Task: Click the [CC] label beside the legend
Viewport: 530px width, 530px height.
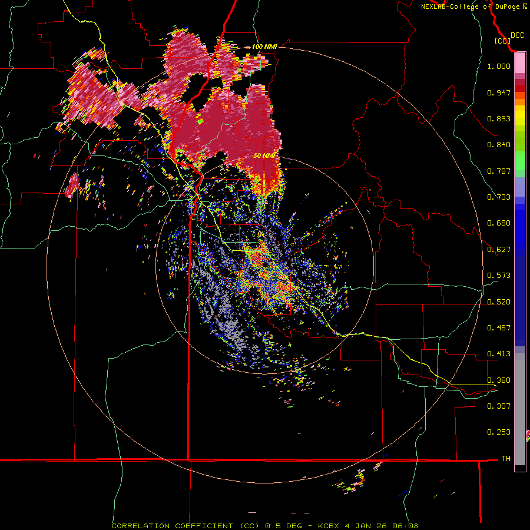Action: pyautogui.click(x=502, y=41)
